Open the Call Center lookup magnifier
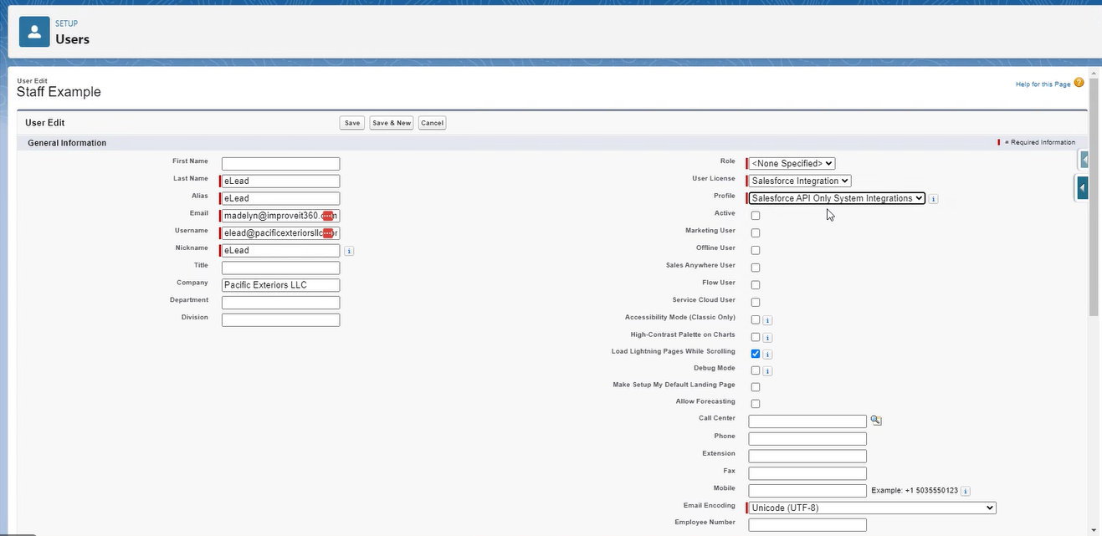This screenshot has width=1102, height=536. point(875,420)
